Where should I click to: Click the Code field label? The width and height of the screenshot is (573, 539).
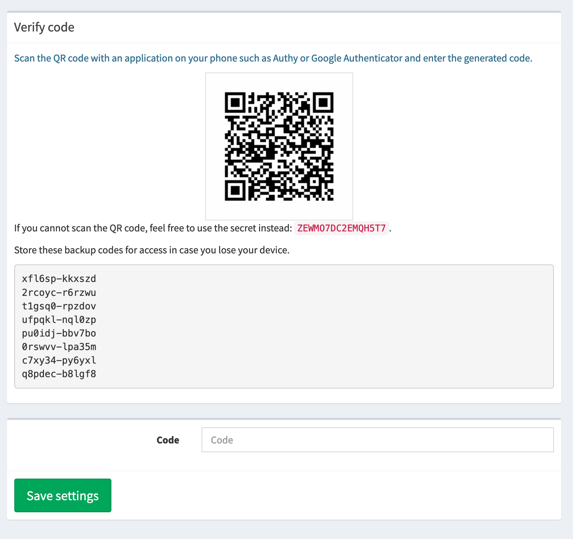pos(168,440)
